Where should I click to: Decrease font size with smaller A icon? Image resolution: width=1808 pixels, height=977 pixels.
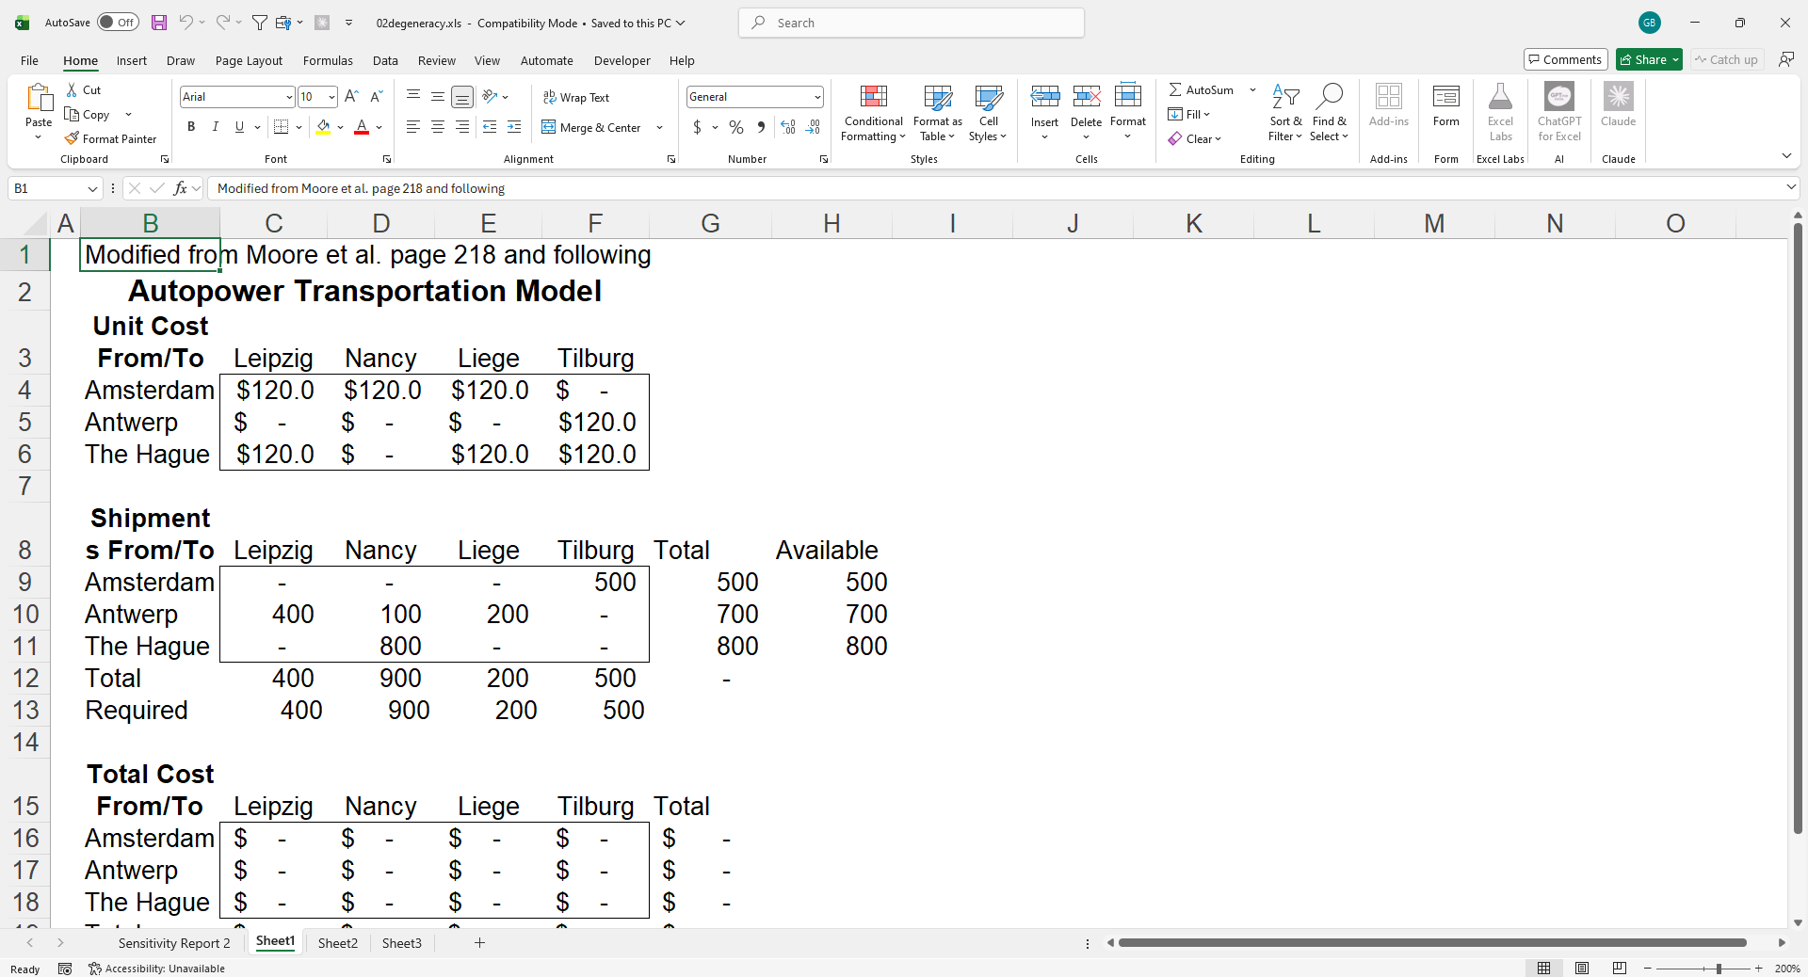tap(376, 96)
